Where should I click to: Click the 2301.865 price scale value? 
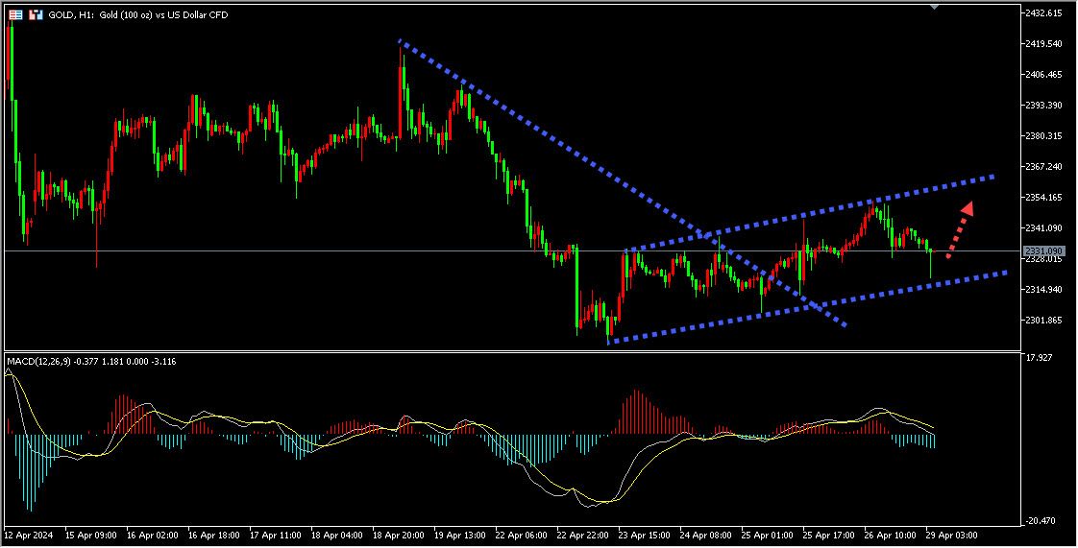tap(1043, 321)
